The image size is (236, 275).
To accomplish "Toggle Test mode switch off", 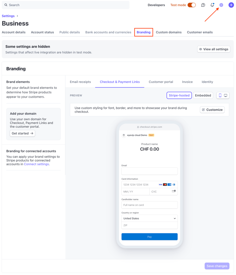I will (191, 5).
